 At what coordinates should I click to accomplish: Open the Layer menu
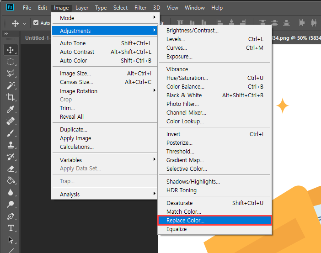(x=82, y=8)
